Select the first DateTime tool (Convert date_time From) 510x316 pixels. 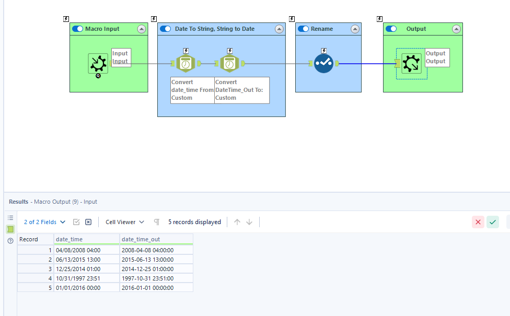186,63
